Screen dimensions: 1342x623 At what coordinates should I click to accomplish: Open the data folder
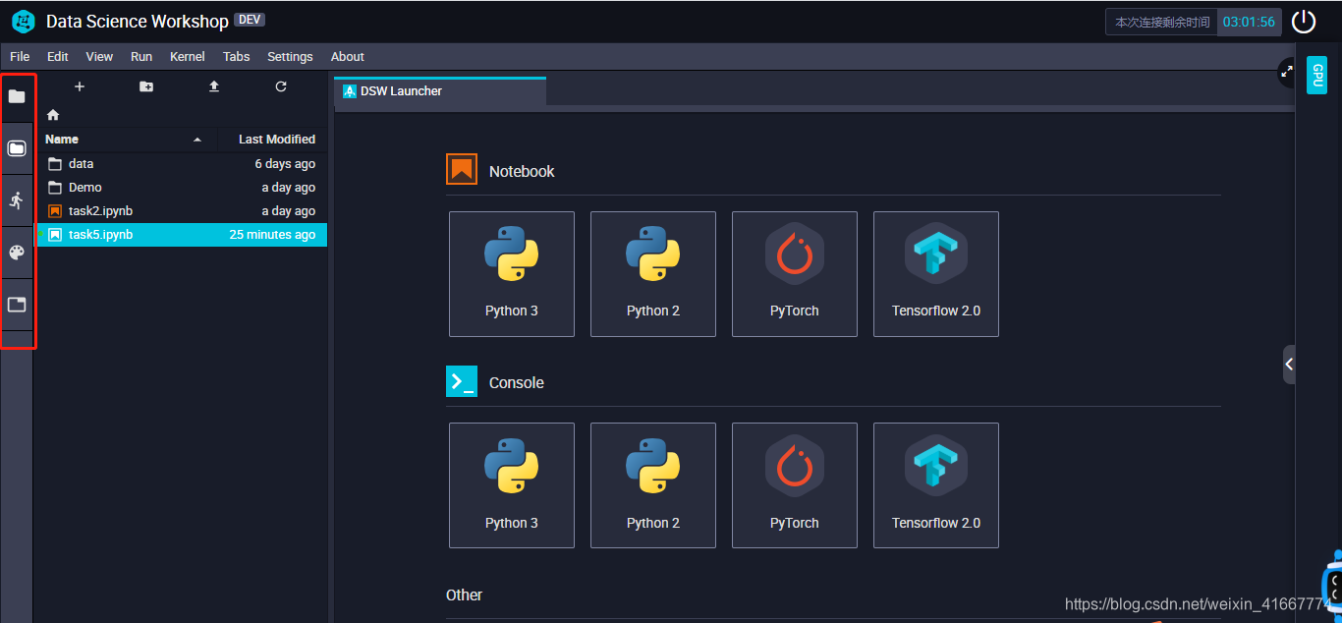182,164
